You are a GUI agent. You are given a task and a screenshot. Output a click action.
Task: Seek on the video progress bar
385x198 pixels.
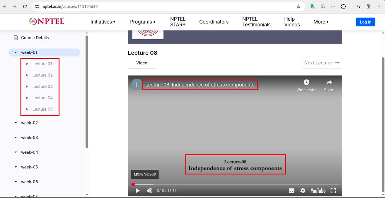pos(235,184)
